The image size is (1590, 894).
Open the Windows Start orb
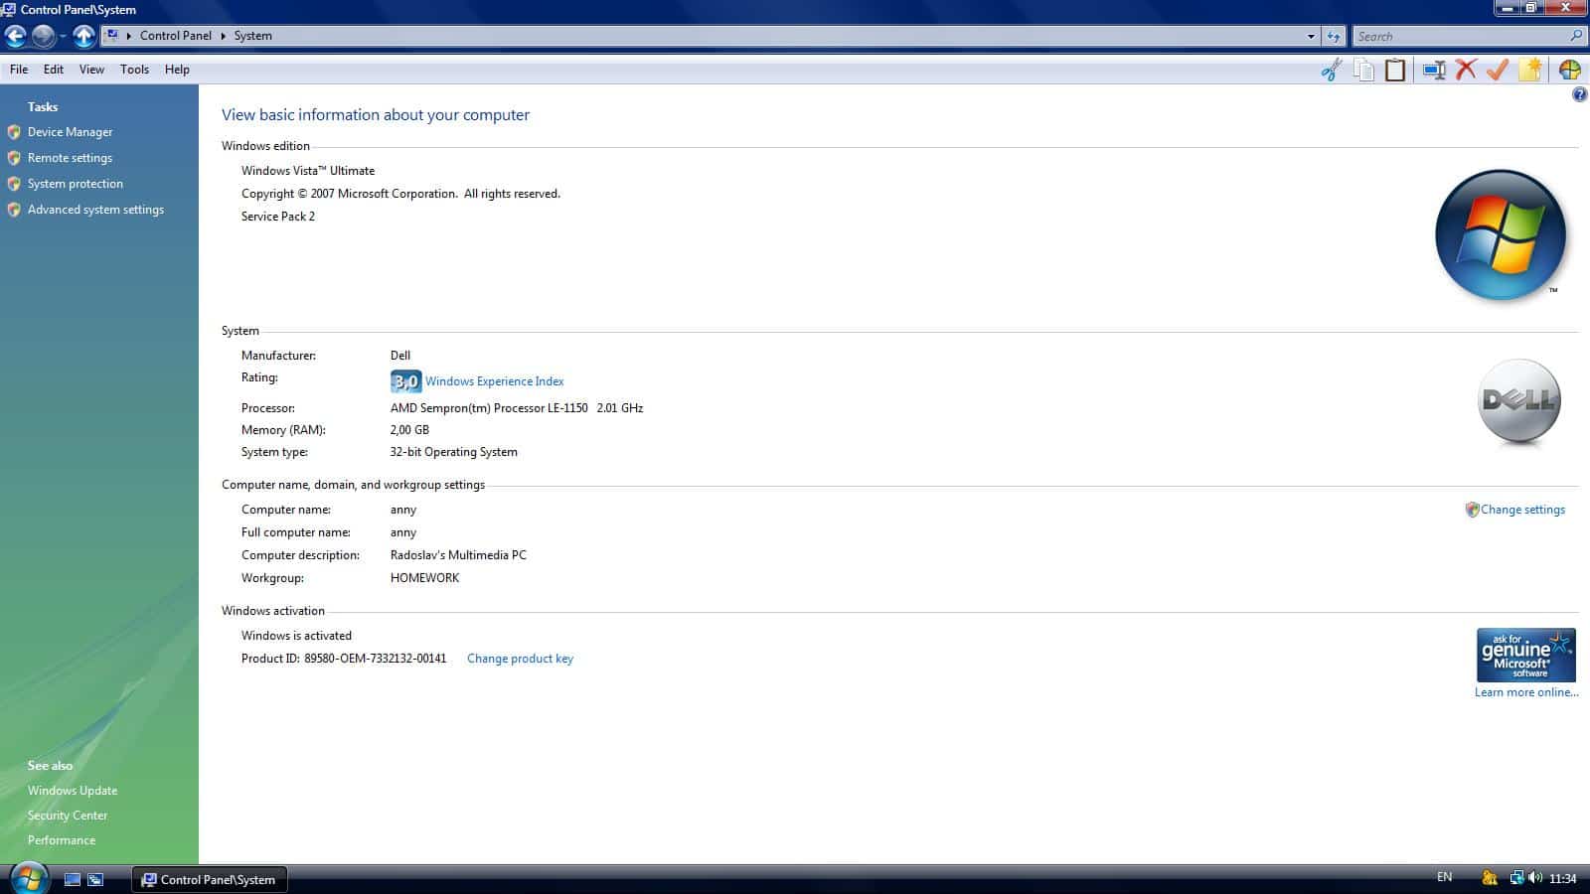pos(28,879)
